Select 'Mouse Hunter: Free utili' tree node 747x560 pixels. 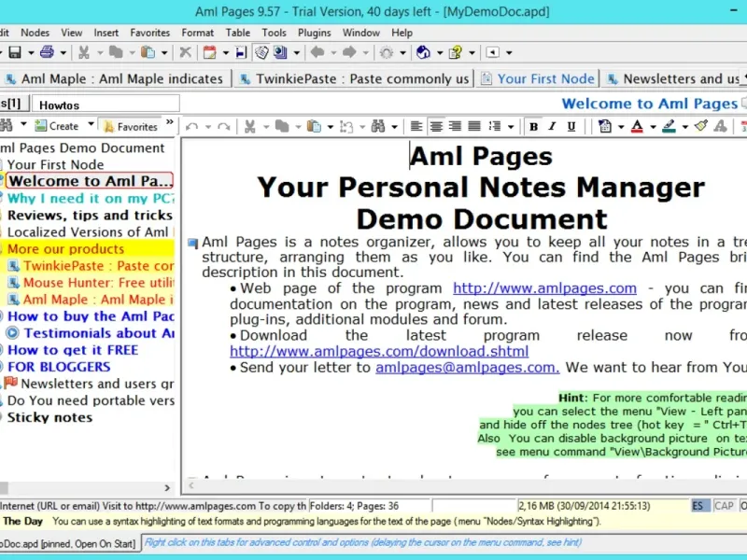pyautogui.click(x=98, y=283)
